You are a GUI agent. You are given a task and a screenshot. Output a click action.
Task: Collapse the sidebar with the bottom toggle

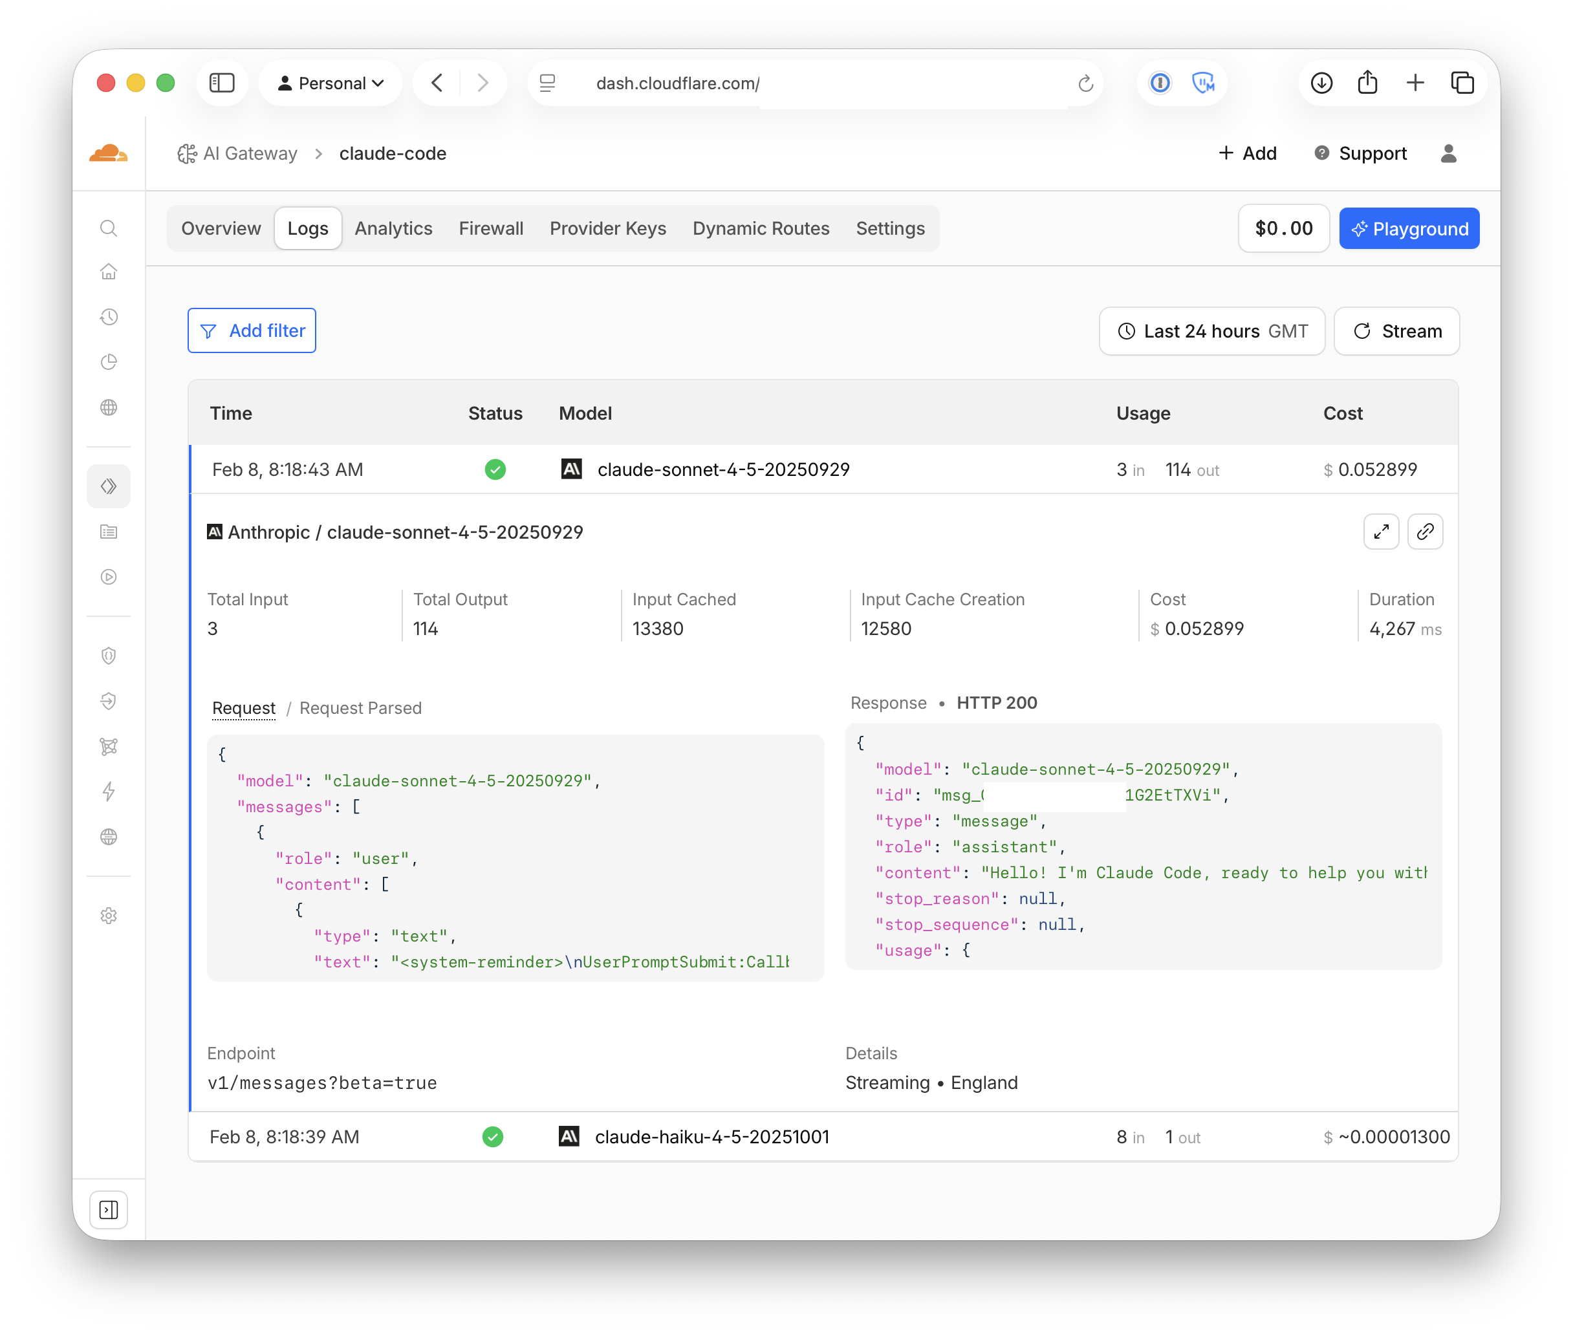pos(109,1209)
